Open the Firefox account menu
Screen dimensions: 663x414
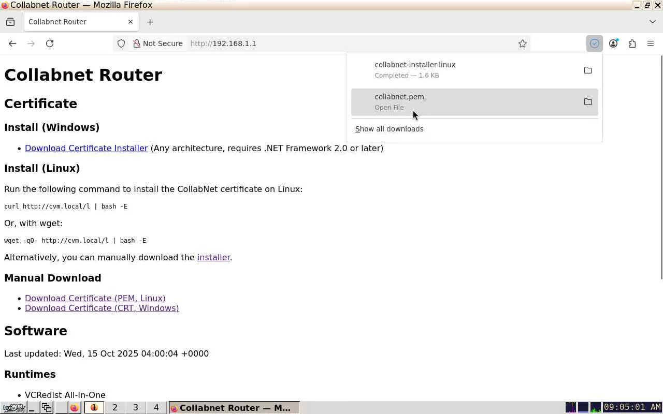pyautogui.click(x=613, y=43)
